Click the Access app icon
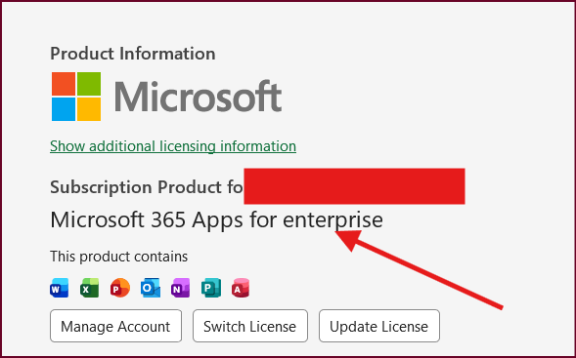576x358 pixels. tap(241, 288)
